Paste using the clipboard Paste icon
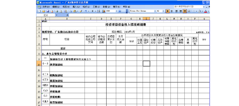Image resolution: width=239 pixels, height=106 pixels. [x=75, y=11]
